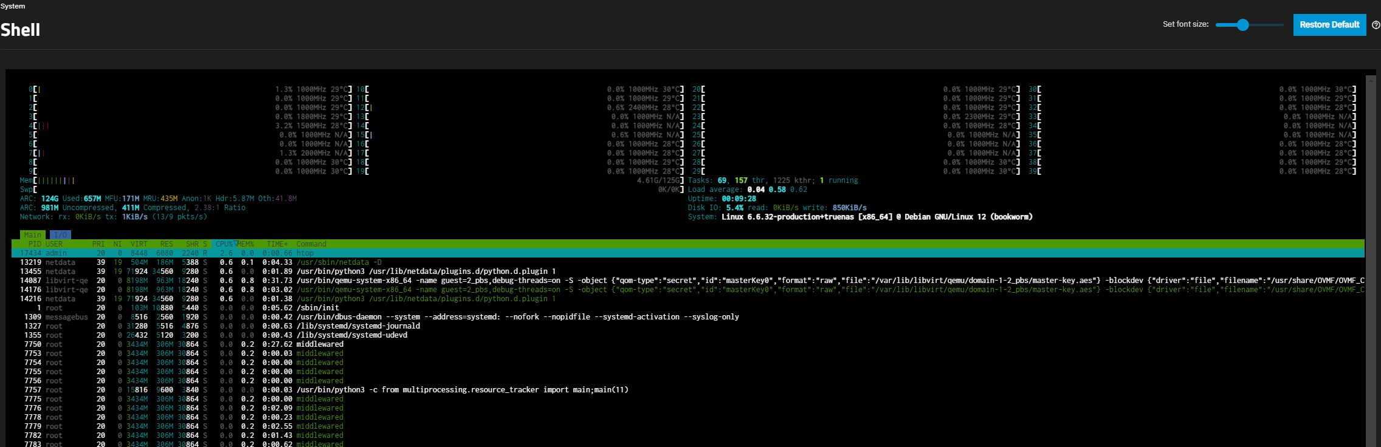Image resolution: width=1381 pixels, height=447 pixels.
Task: Select middlewared process with PID 7756
Action: coord(688,381)
